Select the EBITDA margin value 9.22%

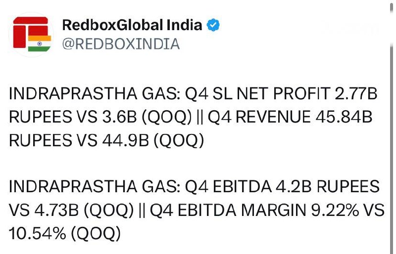pos(335,210)
